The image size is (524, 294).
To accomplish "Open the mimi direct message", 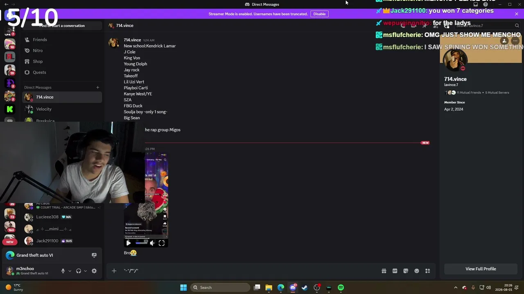I will click(x=61, y=229).
